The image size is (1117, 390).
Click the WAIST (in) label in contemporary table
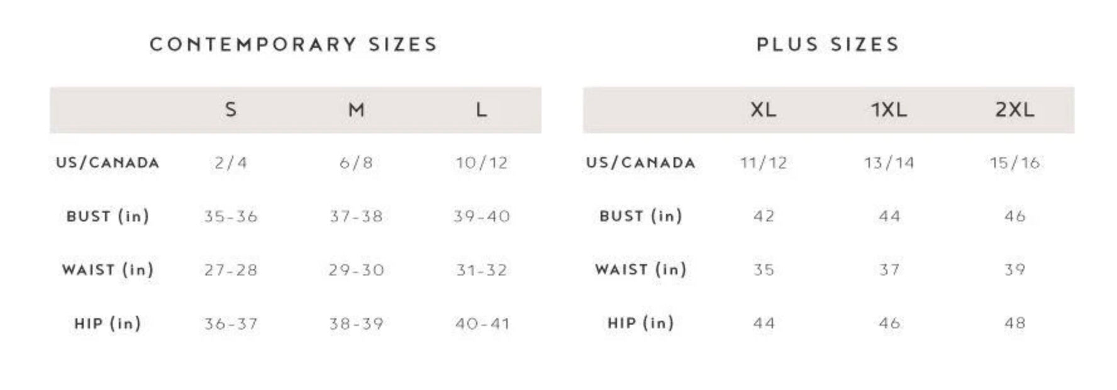(108, 270)
